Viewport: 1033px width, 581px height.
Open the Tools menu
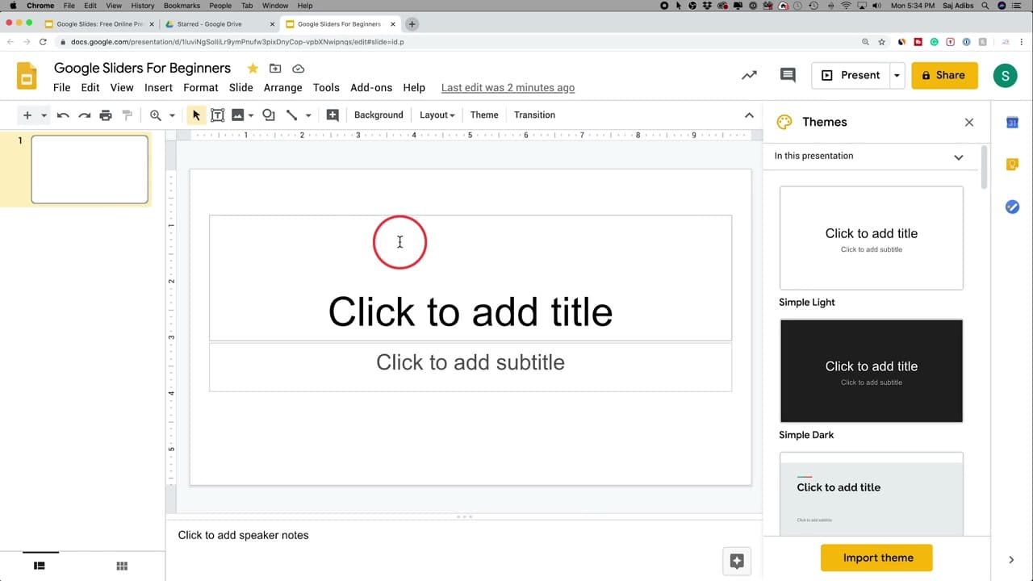(x=326, y=87)
